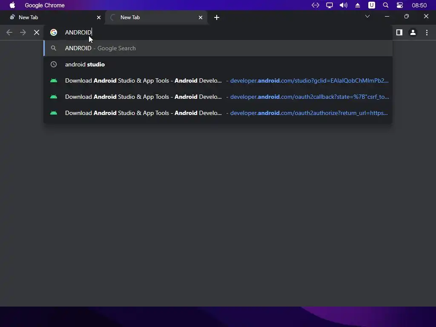This screenshot has width=436, height=327.
Task: Open Chrome three-dot menu
Action: coord(427,32)
